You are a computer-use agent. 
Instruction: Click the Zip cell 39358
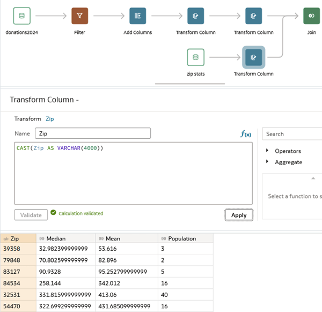[x=18, y=249]
